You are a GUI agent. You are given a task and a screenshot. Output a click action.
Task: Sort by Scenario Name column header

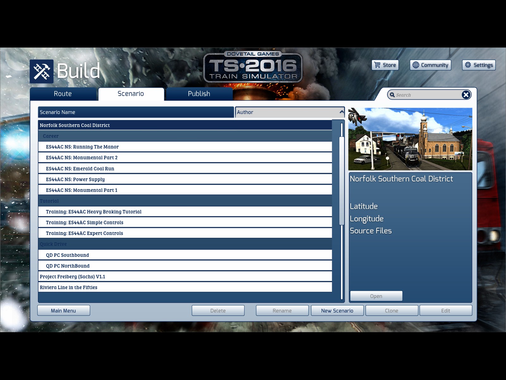click(136, 112)
